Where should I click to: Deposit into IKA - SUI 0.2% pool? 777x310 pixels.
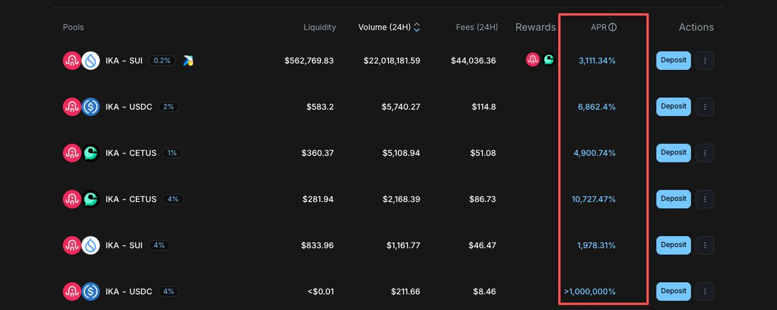[673, 61]
